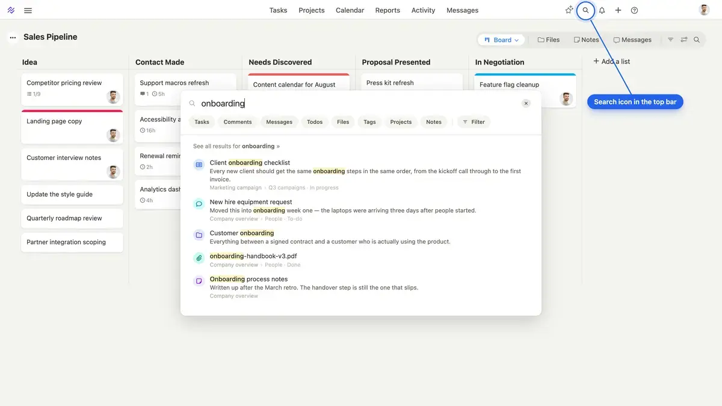Click the app logo in the top-left corner
Image resolution: width=722 pixels, height=406 pixels.
point(11,10)
